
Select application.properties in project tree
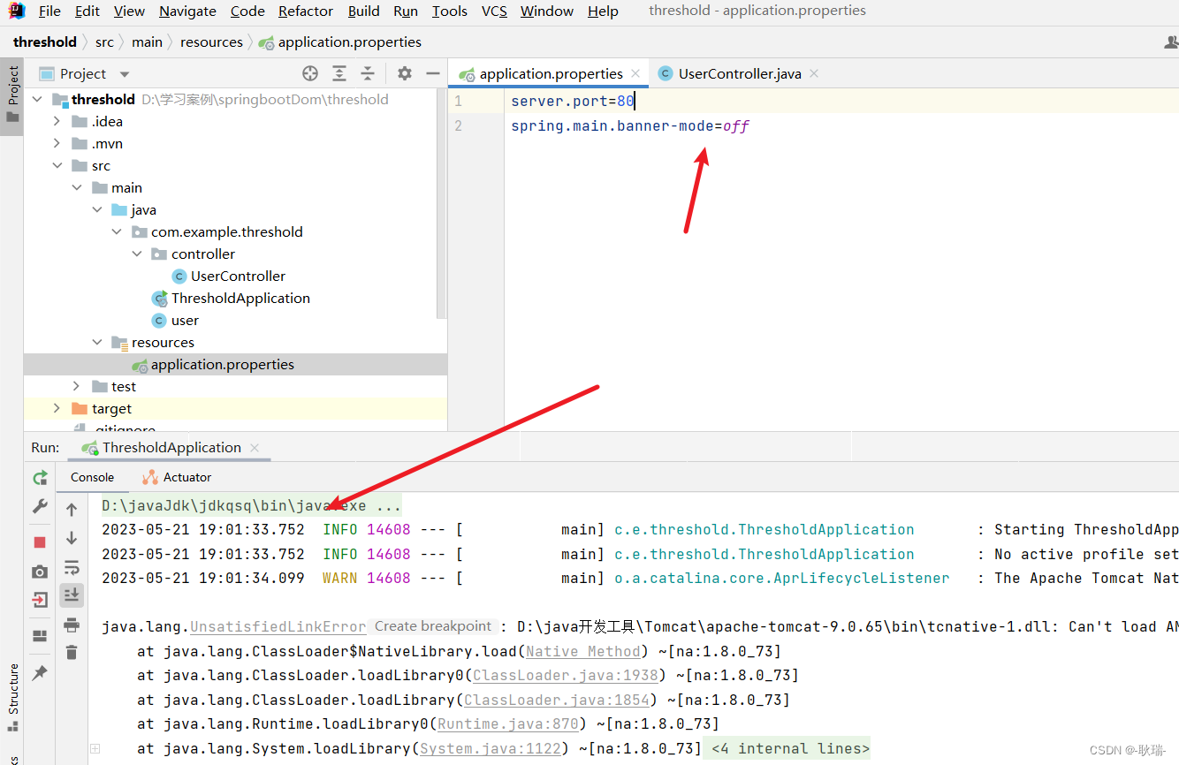point(222,364)
